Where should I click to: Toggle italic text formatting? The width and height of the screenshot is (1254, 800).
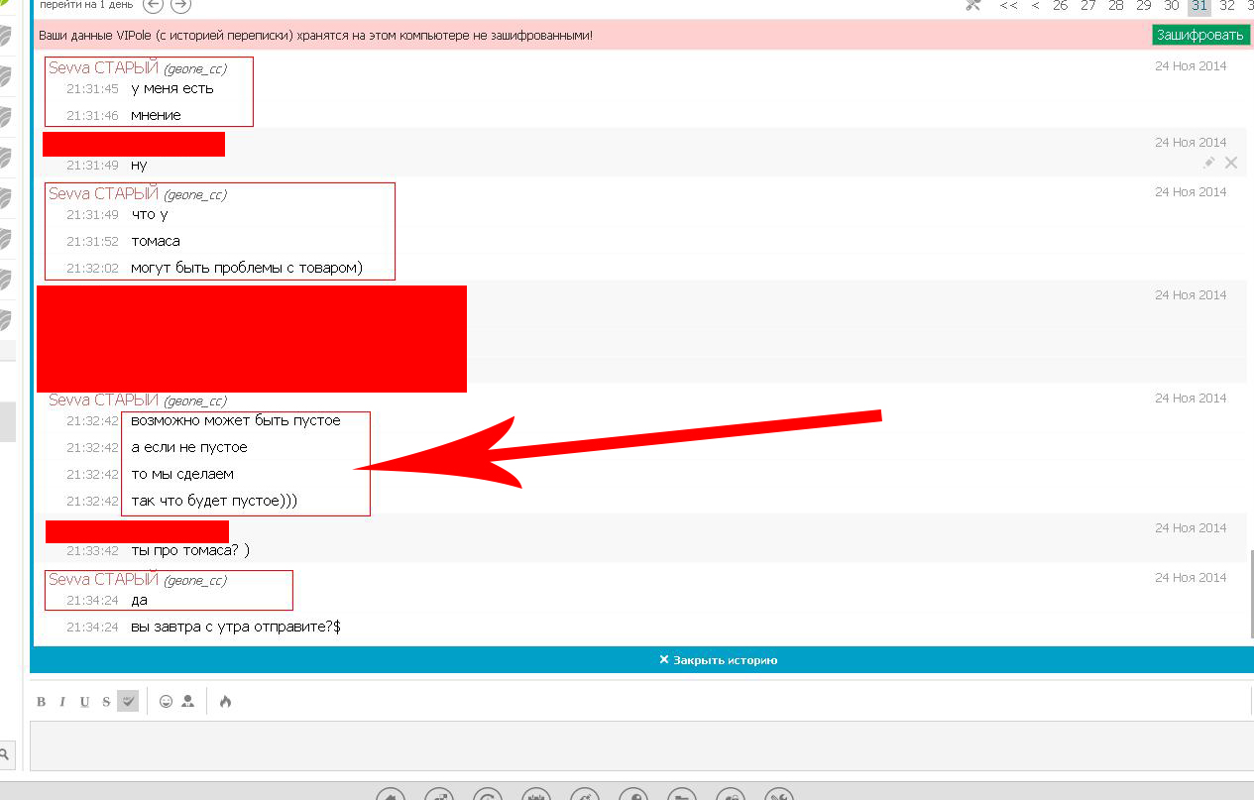tap(62, 702)
